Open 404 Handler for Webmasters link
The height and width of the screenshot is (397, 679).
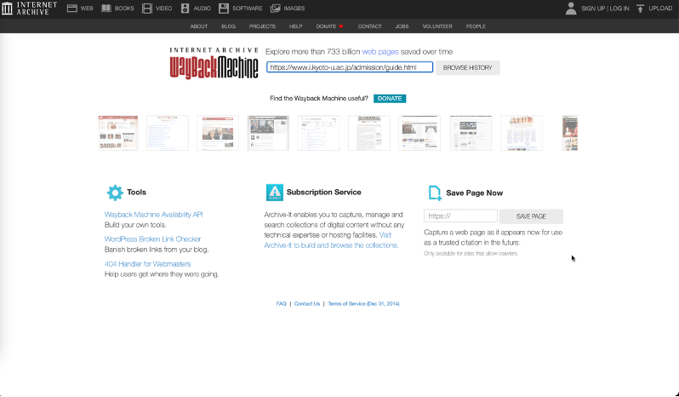coord(147,263)
